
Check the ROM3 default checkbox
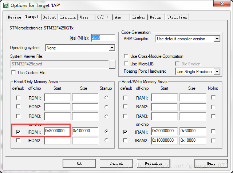[x=18, y=116]
